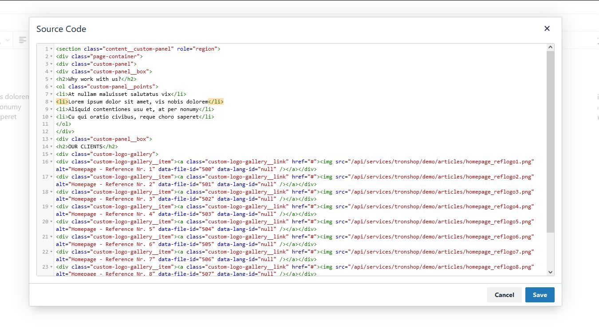Collapse the fold arrow on line 2
This screenshot has height=333, width=599.
coord(51,56)
